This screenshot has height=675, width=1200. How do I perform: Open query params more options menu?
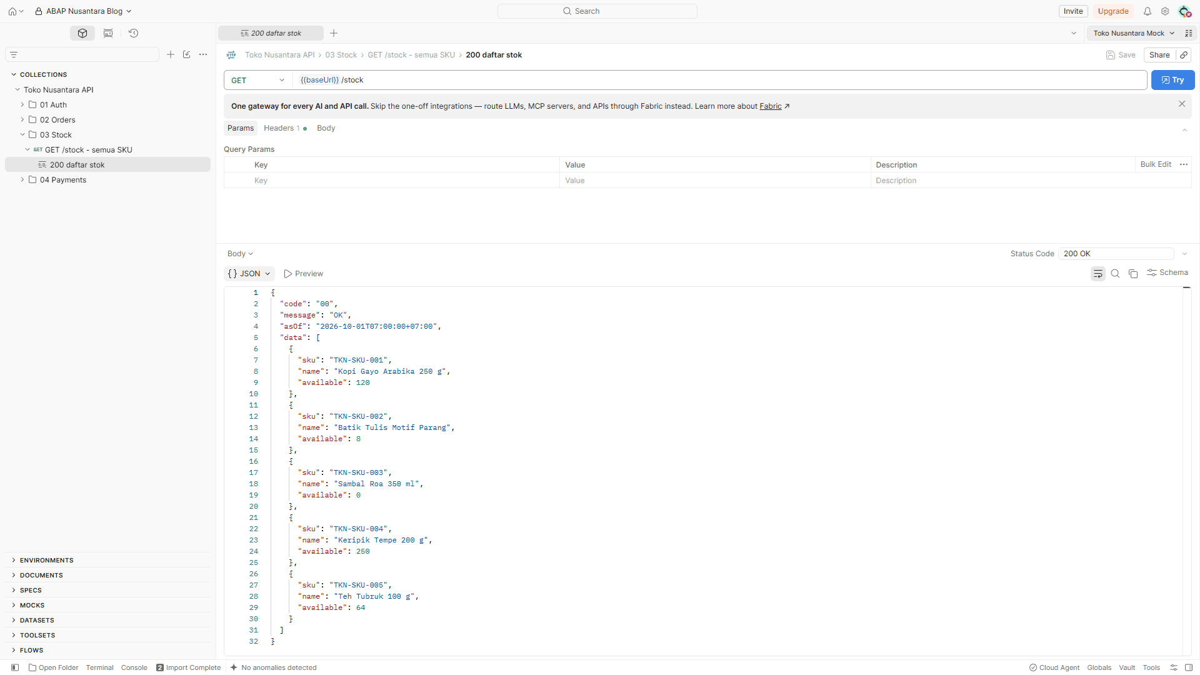coord(1184,164)
